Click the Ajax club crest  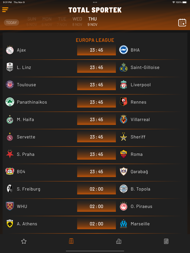tap(10, 50)
